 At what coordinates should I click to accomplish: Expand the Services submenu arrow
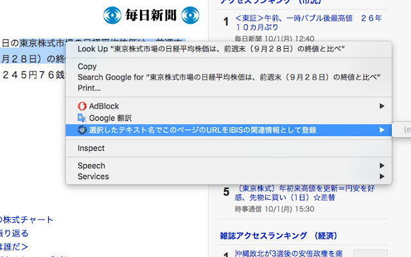pos(382,177)
